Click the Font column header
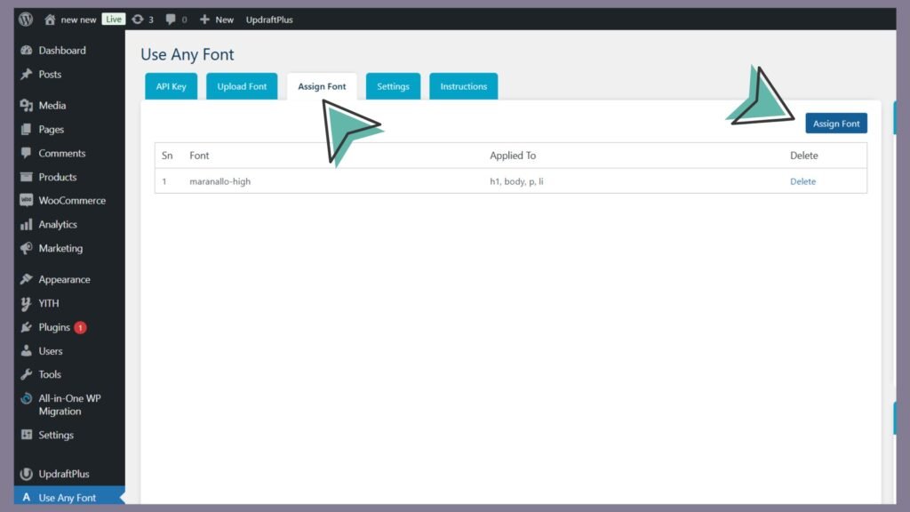The width and height of the screenshot is (910, 512). [199, 156]
